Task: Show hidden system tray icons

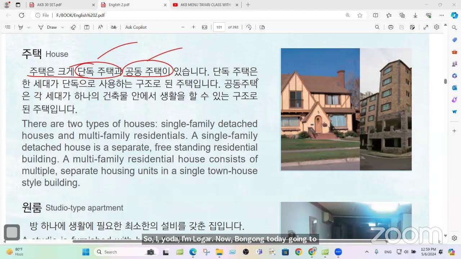Action: pyautogui.click(x=367, y=252)
